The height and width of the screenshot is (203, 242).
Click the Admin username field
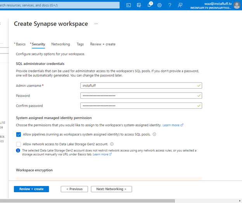coord(141,86)
